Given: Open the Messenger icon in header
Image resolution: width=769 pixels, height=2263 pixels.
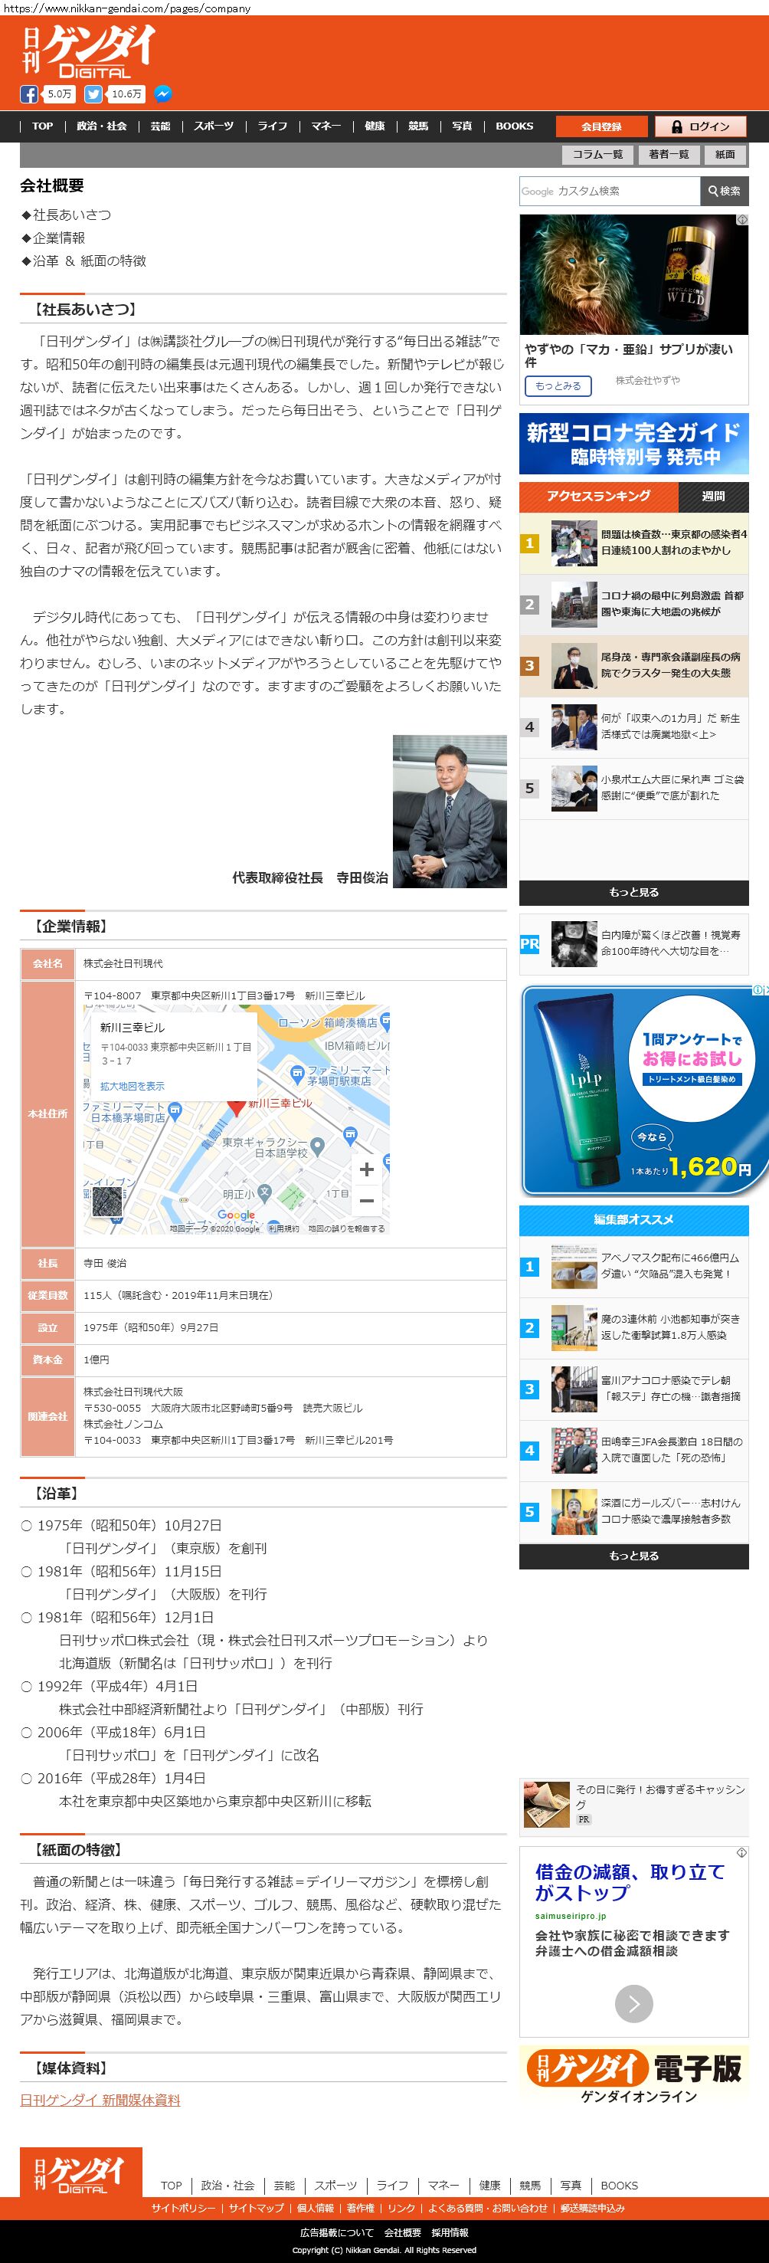Looking at the screenshot, I should click(x=162, y=94).
